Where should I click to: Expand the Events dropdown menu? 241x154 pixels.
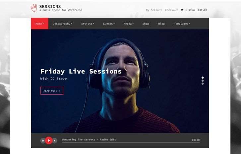click(x=109, y=24)
